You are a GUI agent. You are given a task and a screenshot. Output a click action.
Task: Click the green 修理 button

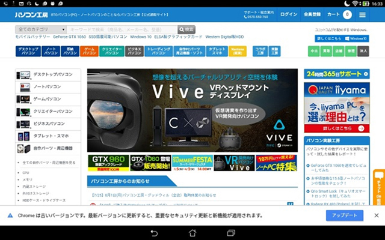tap(351, 51)
